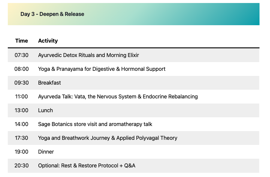Viewport: 270px width, 177px height.
Task: Click the Dinner activity row
Action: tap(46, 152)
